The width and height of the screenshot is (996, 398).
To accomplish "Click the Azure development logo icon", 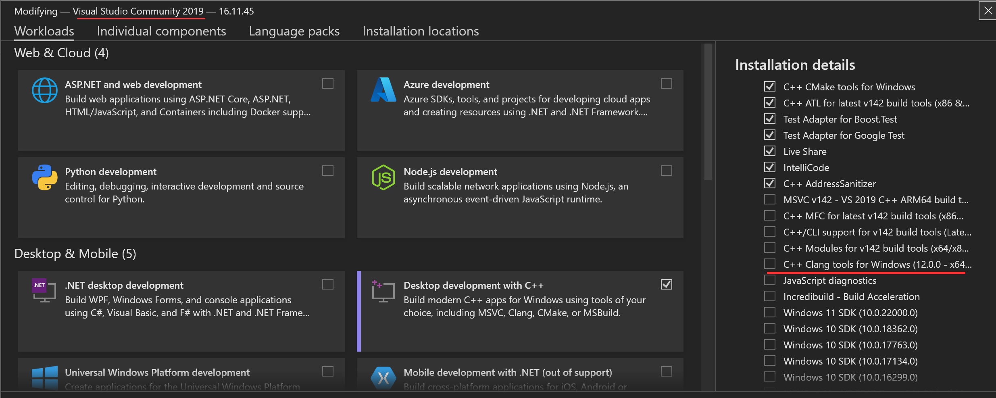I will coord(383,90).
